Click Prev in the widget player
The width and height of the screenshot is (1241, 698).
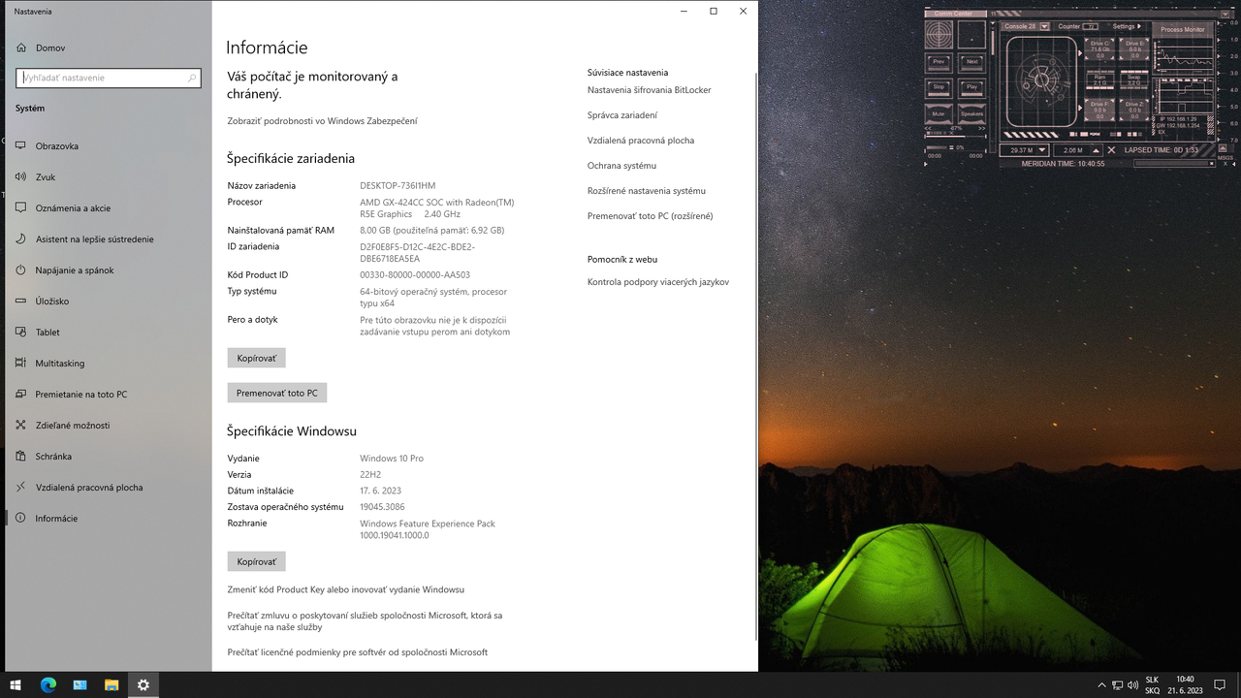(939, 62)
